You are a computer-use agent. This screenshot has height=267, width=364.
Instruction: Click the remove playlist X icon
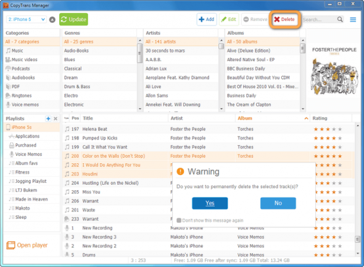56,119
